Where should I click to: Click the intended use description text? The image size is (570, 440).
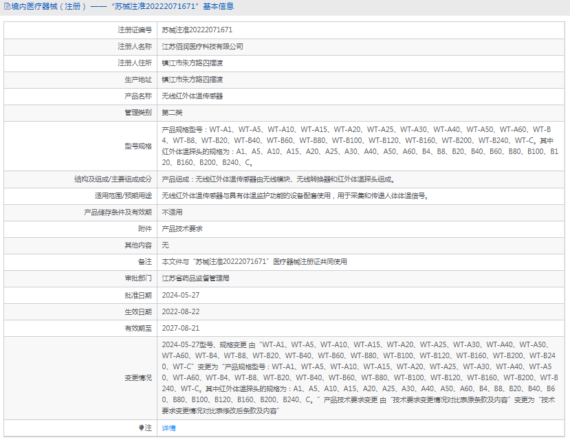click(296, 196)
